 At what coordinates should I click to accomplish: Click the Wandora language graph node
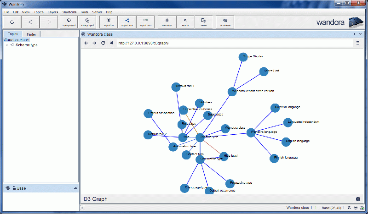(251, 133)
